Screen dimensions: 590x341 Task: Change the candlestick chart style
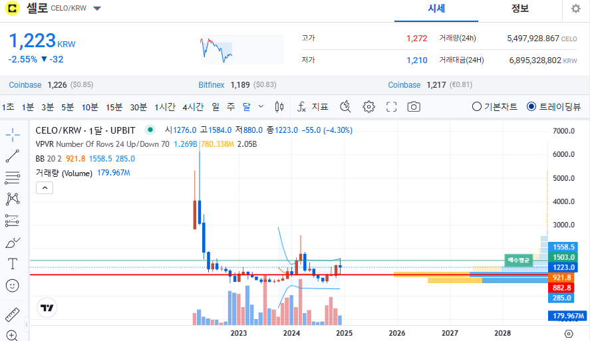[x=279, y=107]
